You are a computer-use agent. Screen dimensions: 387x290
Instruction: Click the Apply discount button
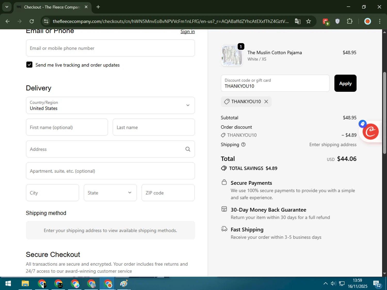pos(345,83)
